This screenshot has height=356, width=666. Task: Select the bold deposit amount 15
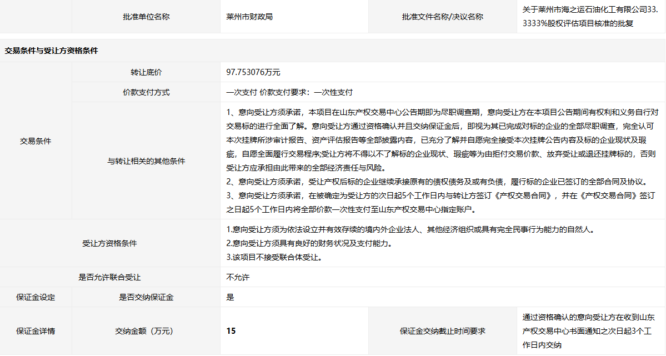[x=231, y=331]
